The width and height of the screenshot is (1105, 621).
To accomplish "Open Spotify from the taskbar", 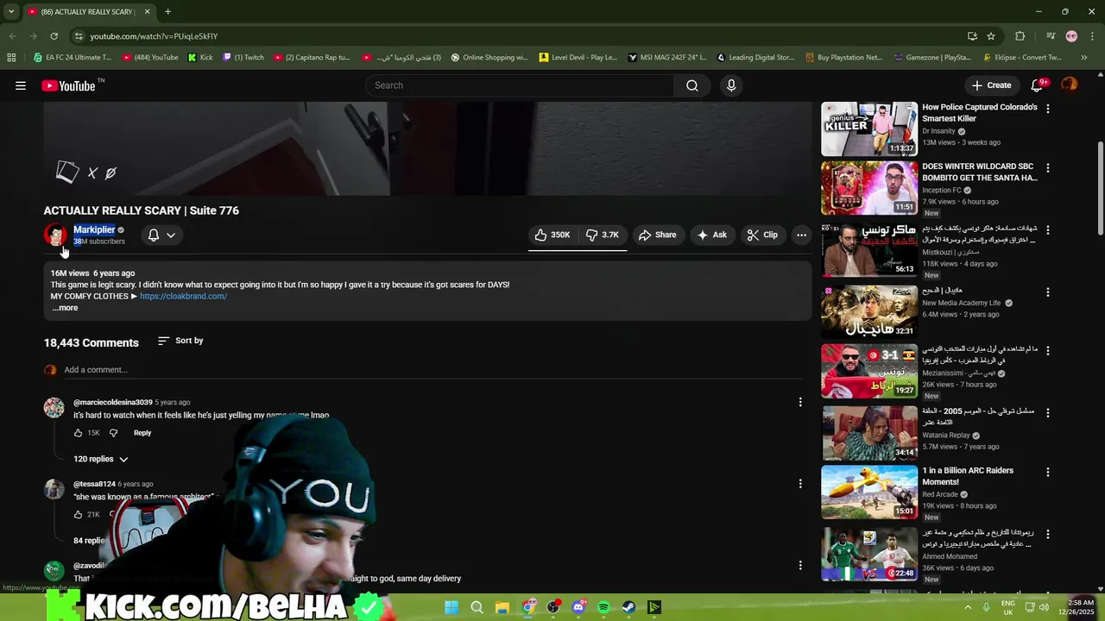I will coord(603,607).
